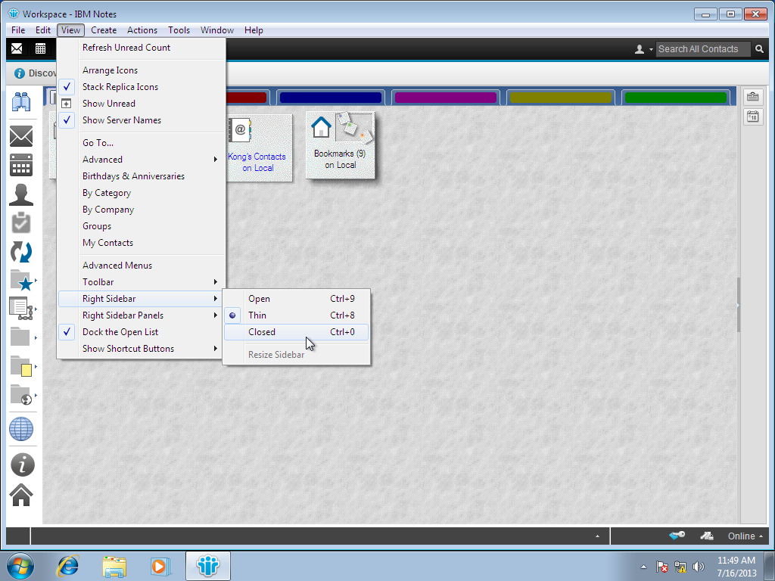Open the Create menu

104,30
